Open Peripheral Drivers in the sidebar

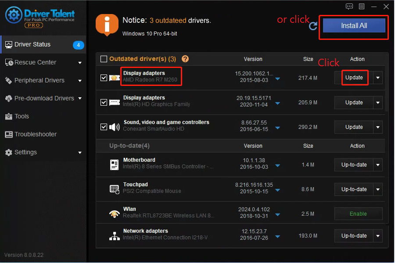pos(43,81)
